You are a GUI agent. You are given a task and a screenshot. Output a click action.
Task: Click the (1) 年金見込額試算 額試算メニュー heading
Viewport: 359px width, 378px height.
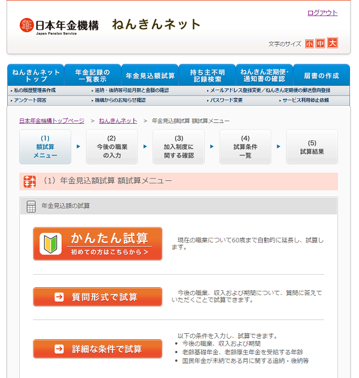[x=107, y=180]
